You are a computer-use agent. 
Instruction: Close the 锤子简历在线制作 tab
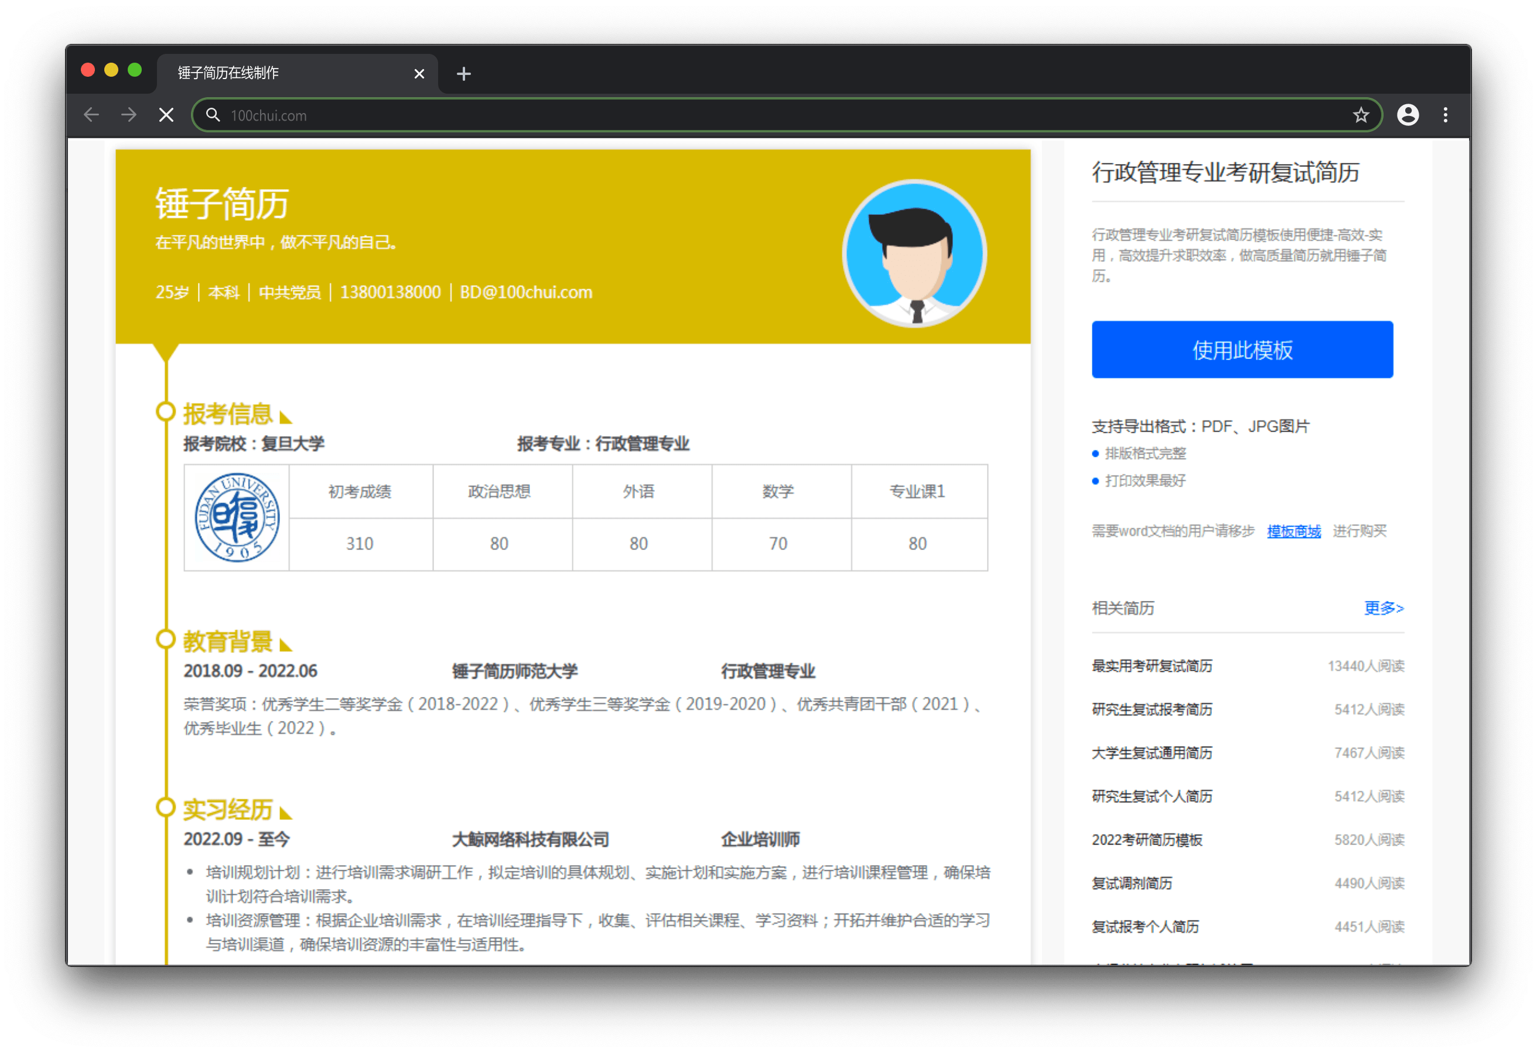coord(419,73)
